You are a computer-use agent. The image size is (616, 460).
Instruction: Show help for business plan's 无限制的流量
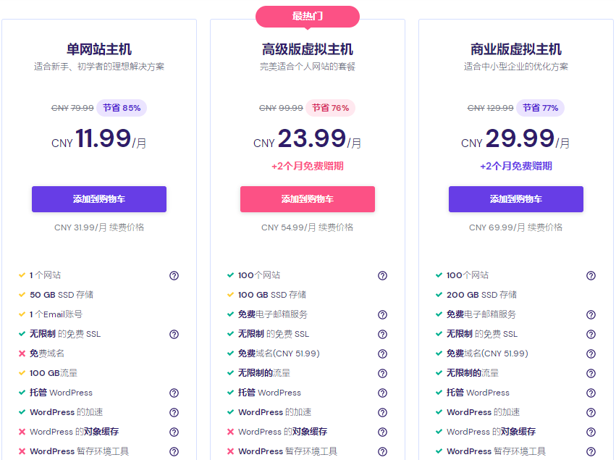point(591,373)
